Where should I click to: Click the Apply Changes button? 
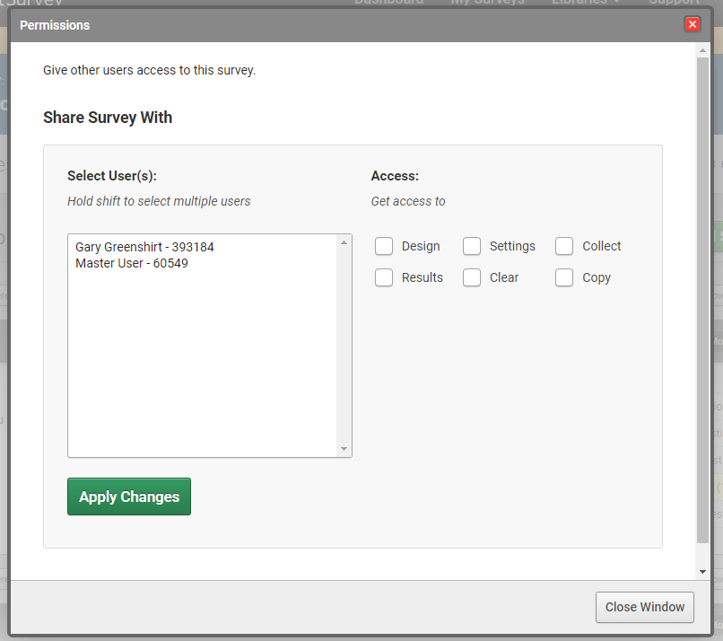point(128,496)
